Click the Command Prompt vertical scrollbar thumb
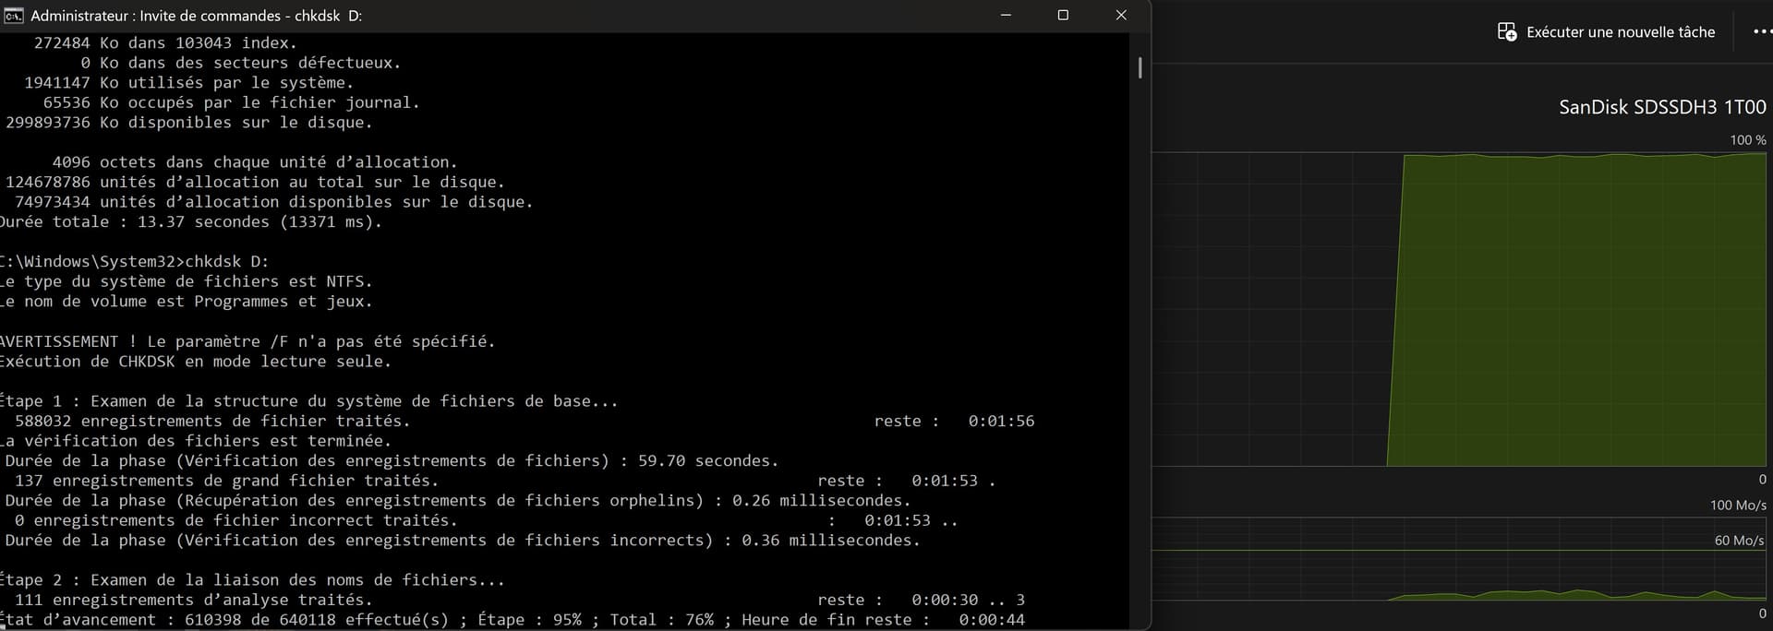Screen dimensions: 1773x631 point(1140,67)
